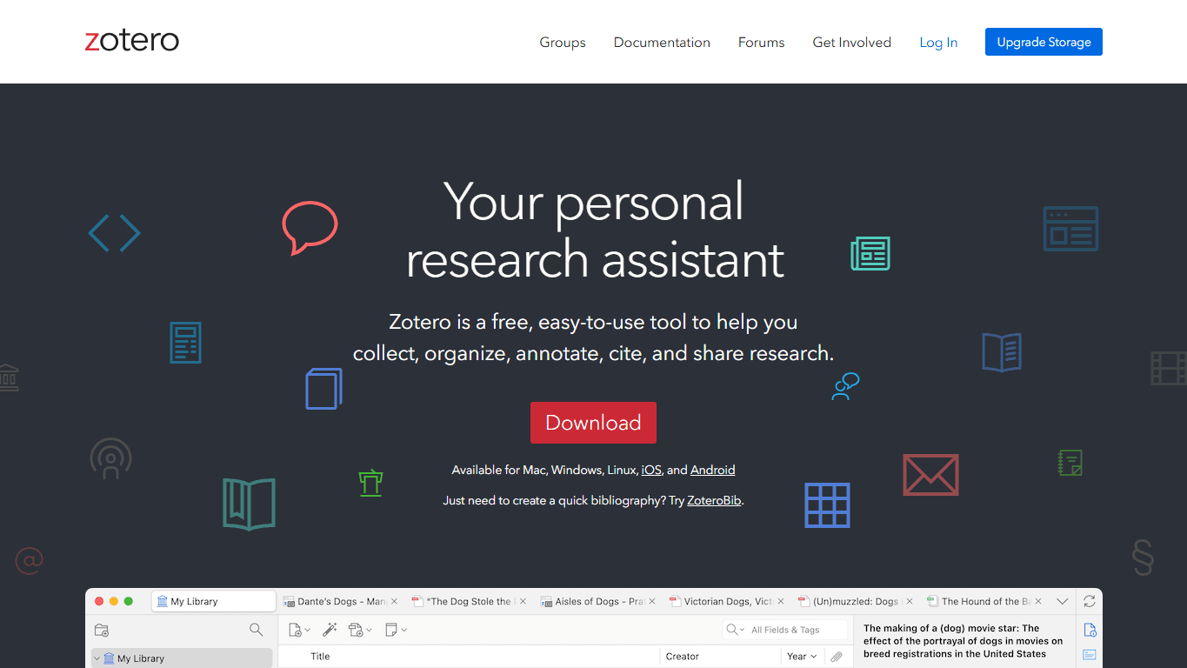Click the Zotero logo in the header
1187x668 pixels.
click(132, 41)
